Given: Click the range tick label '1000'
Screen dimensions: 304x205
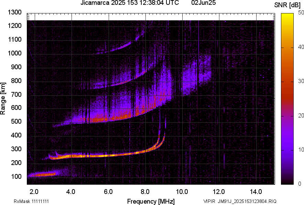Looking at the screenshot, I should [x=15, y=53].
